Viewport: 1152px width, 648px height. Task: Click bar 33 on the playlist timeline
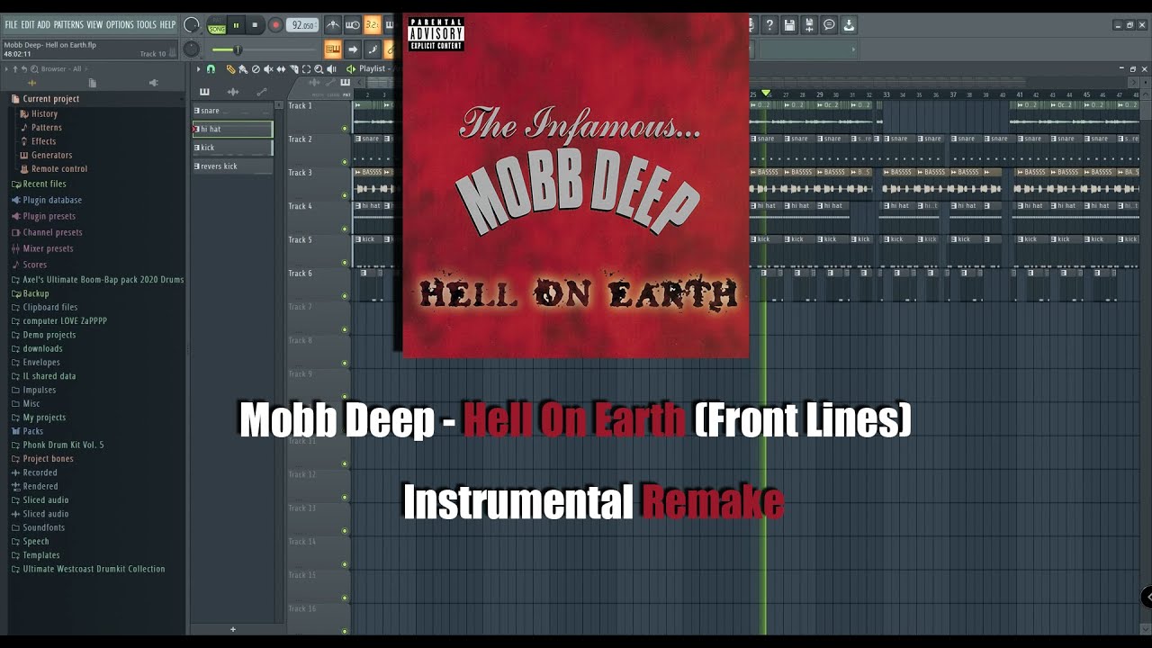coord(886,94)
